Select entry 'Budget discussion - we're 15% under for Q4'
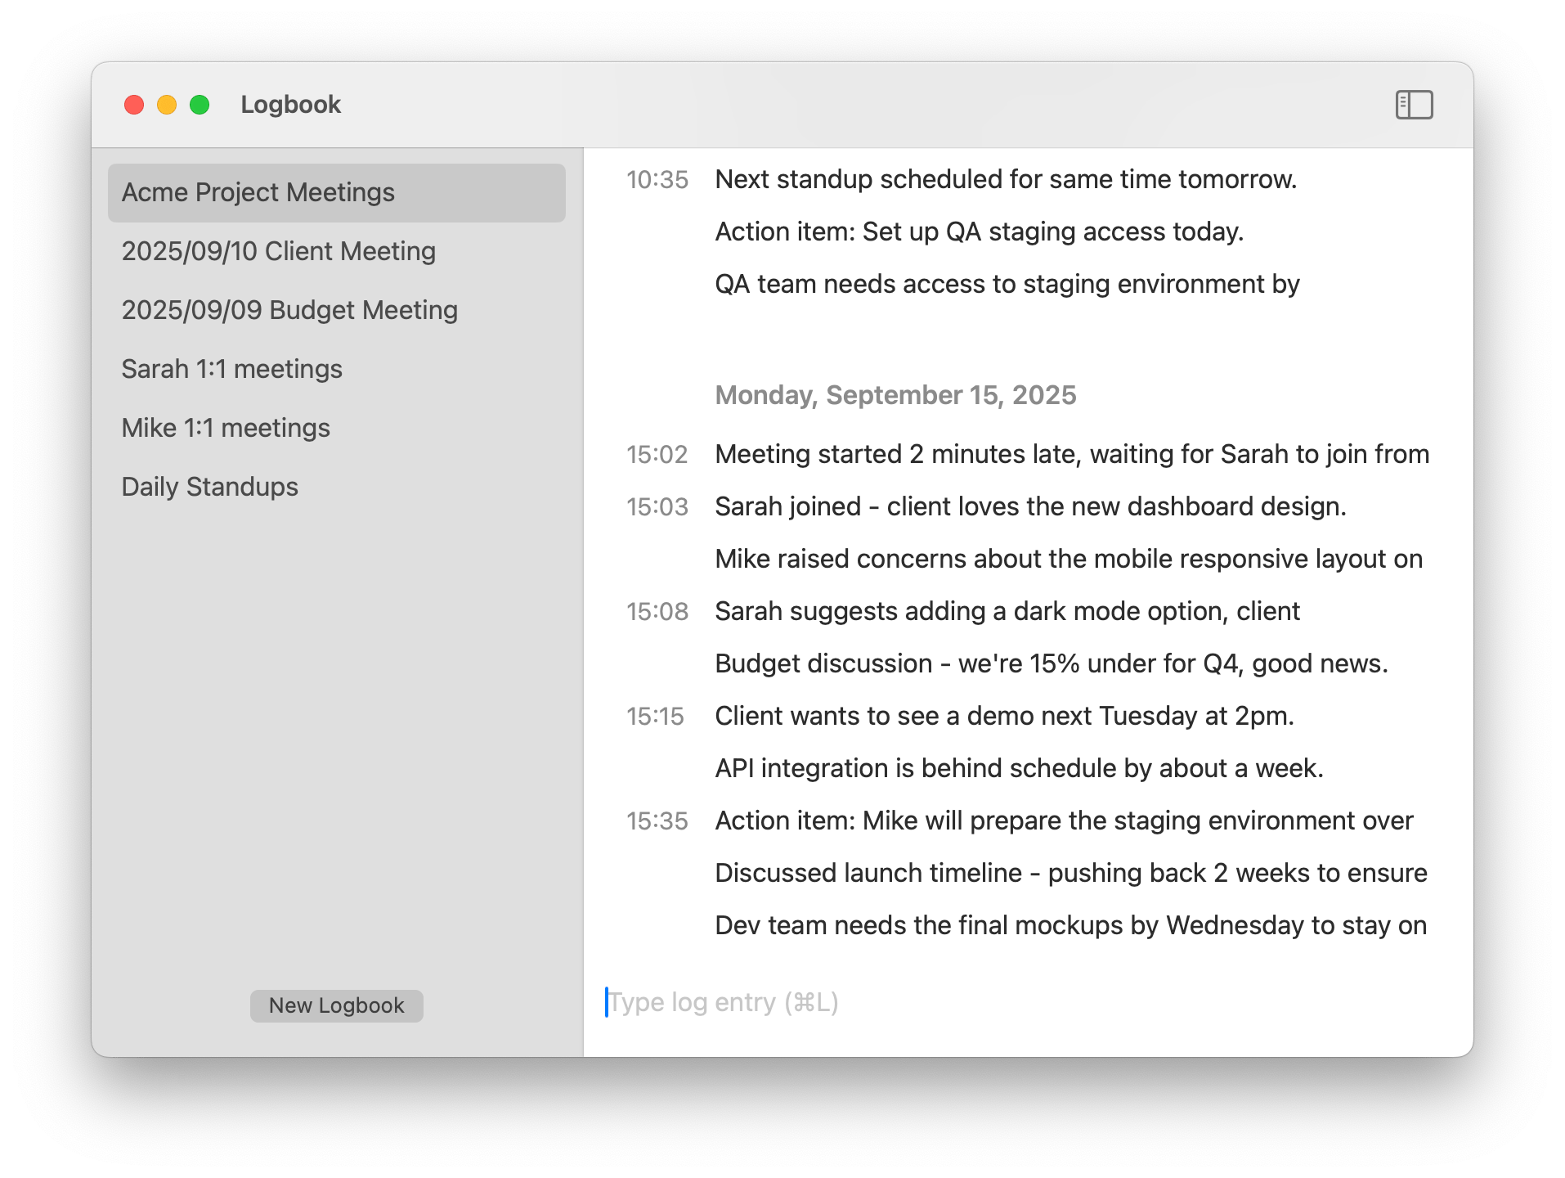 pyautogui.click(x=1051, y=663)
